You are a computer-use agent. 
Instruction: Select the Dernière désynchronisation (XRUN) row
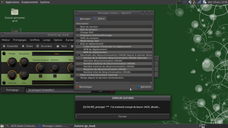114,61
